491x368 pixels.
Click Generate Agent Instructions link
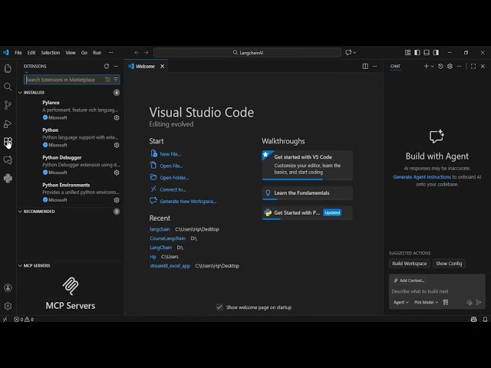click(422, 177)
